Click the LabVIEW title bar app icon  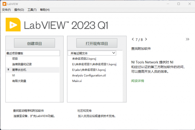pos(4,4)
